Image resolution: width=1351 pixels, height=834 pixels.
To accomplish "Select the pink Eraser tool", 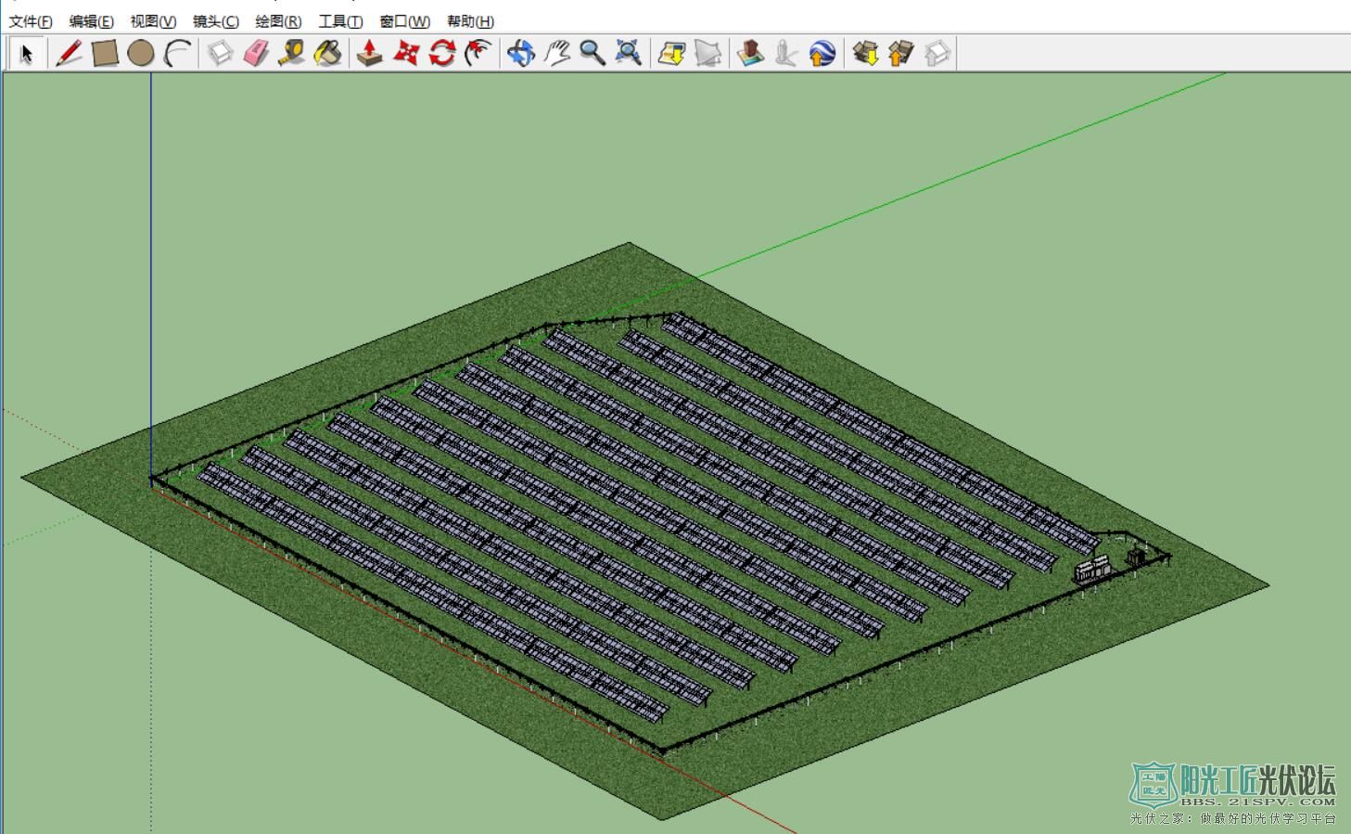I will coord(256,54).
